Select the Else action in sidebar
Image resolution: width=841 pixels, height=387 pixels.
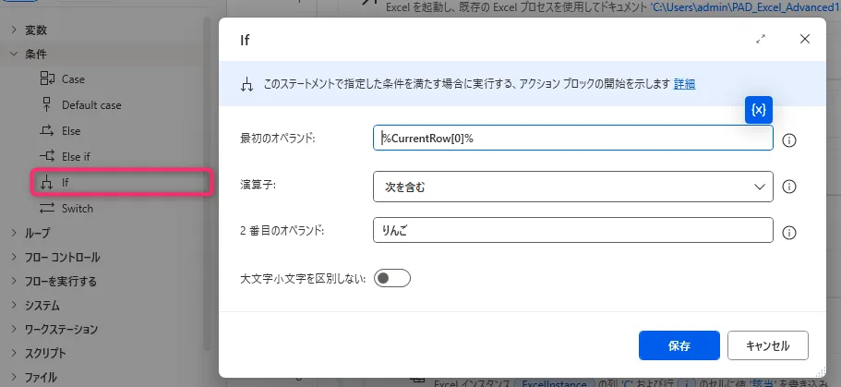click(x=71, y=131)
